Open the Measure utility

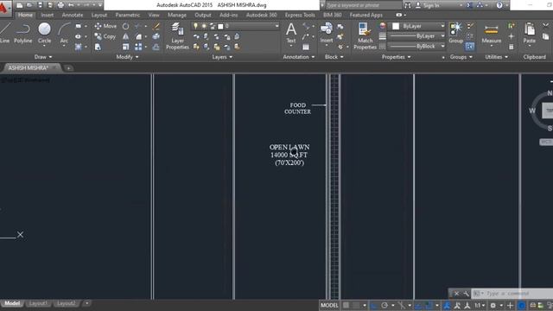(x=492, y=35)
